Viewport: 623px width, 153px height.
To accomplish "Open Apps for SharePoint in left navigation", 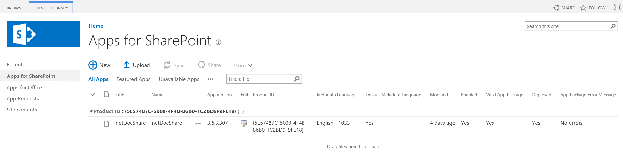I will coord(31,76).
